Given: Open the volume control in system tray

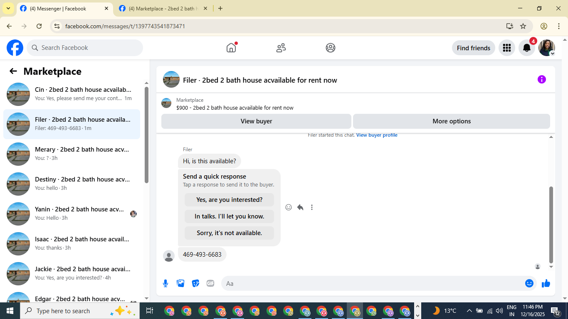Looking at the screenshot, I should point(499,311).
